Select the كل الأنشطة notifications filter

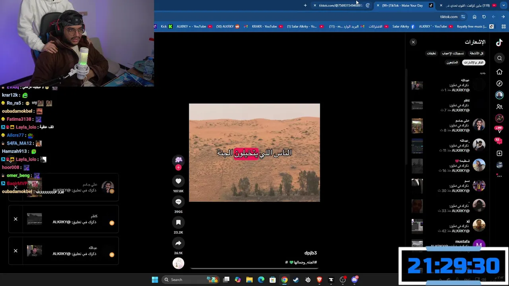476,53
